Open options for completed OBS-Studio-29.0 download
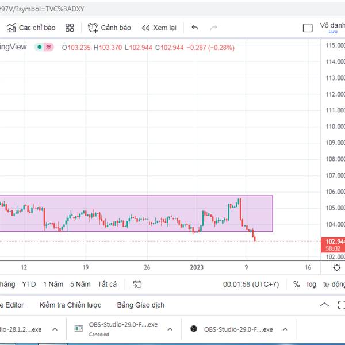Screen dimensions: 345x345 (285, 329)
